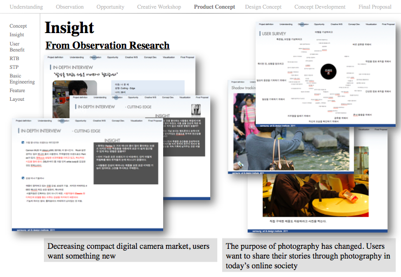Click caption 'Decreasing compact digital camera market'
This screenshot has height=277, width=401.
[131, 250]
